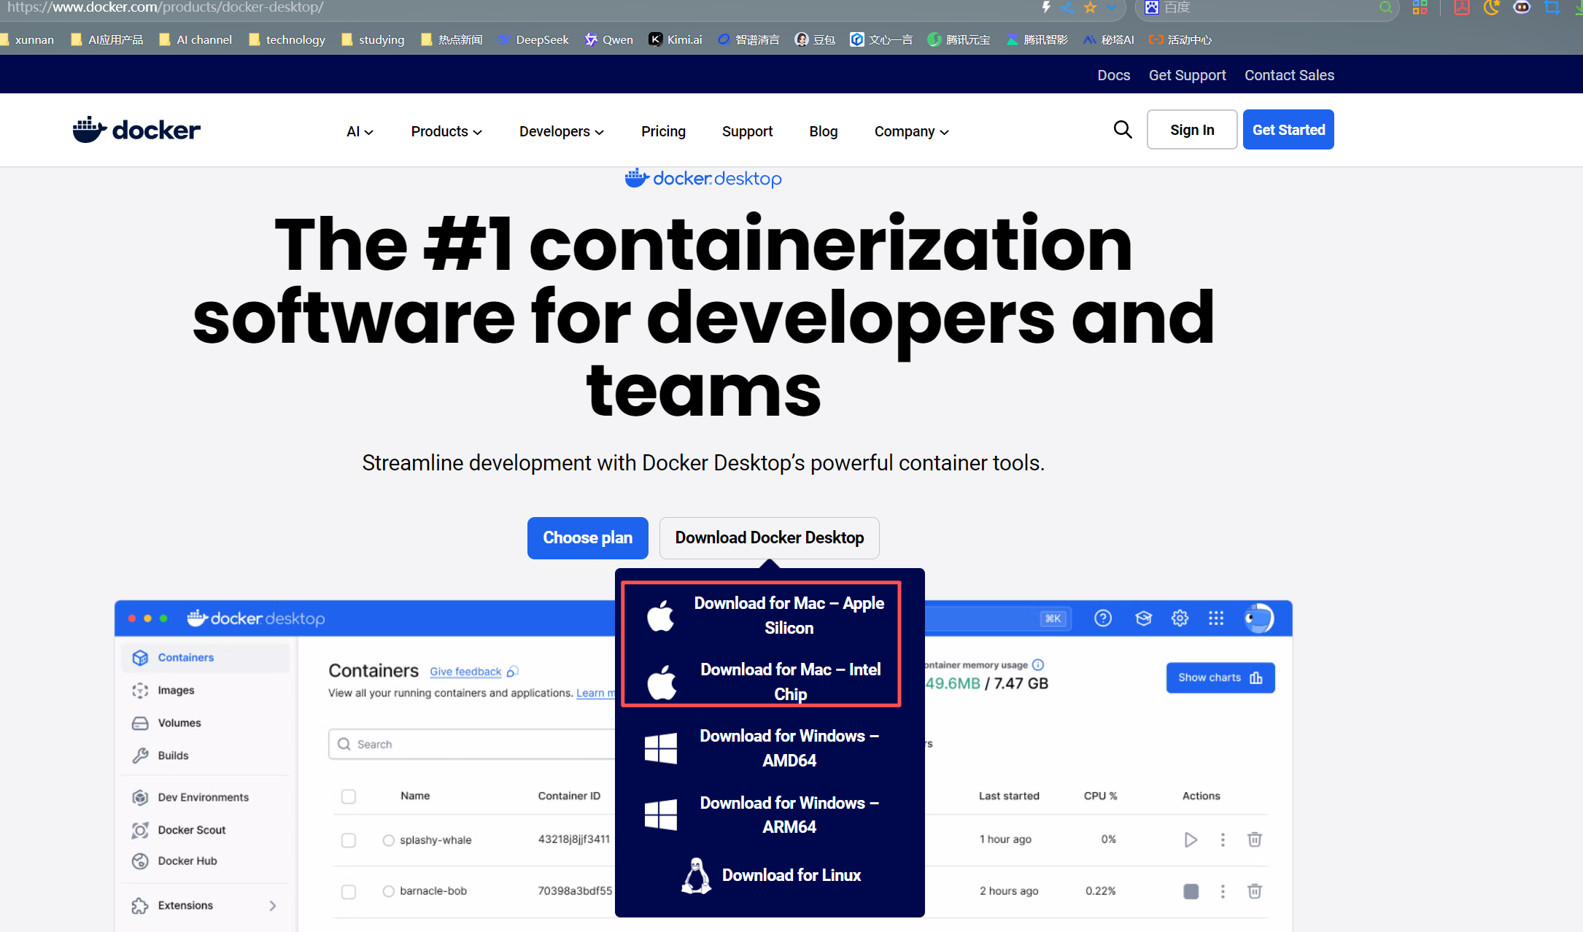Screen dimensions: 1583x932
Task: Expand the Developers menu
Action: click(x=562, y=132)
